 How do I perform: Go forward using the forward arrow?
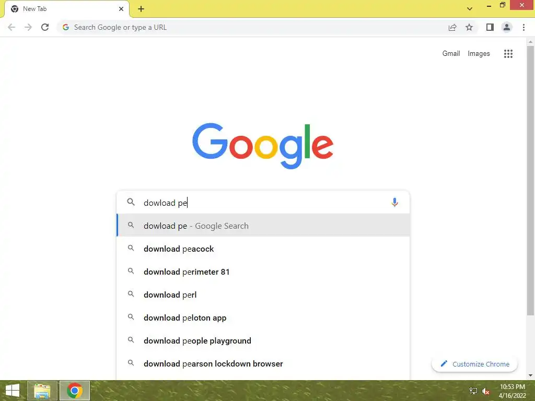(x=28, y=27)
